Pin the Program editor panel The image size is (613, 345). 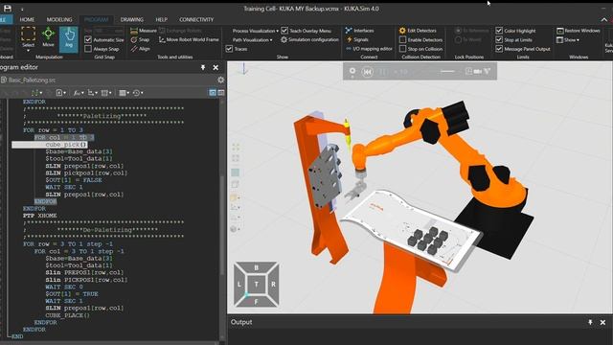203,67
